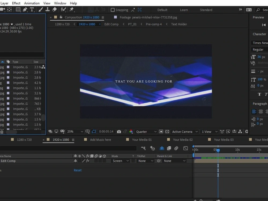Image resolution: width=268 pixels, height=201 pixels.
Task: Toggle hide shy layers switch
Action: (162, 148)
